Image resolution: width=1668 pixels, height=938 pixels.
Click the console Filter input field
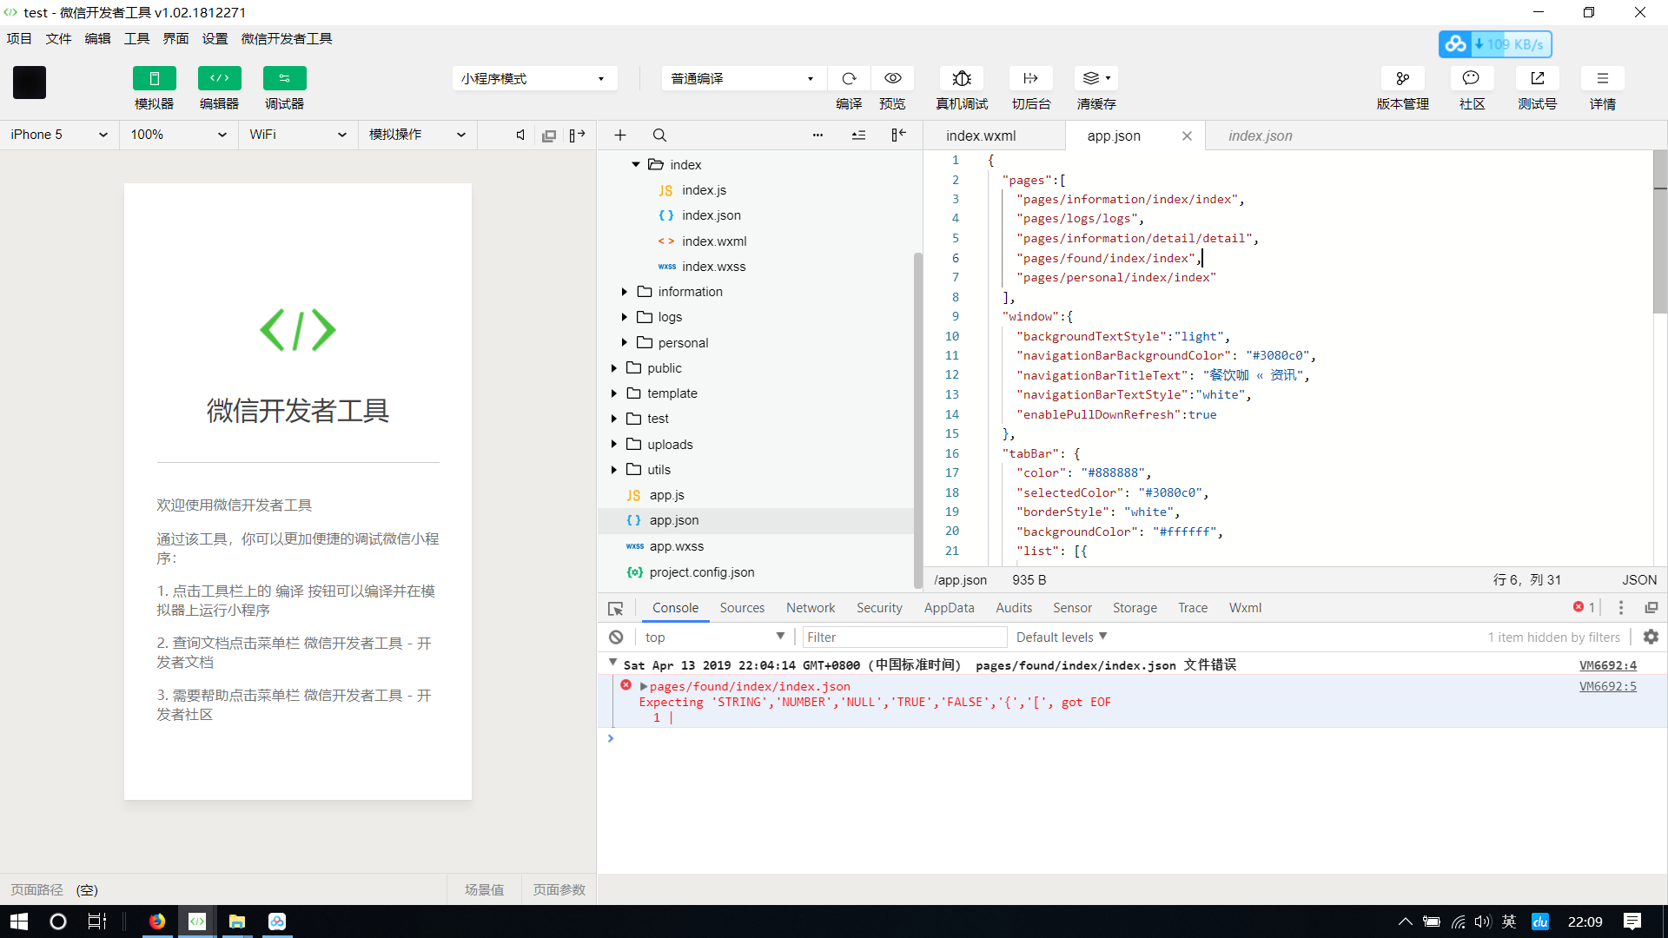click(x=903, y=637)
